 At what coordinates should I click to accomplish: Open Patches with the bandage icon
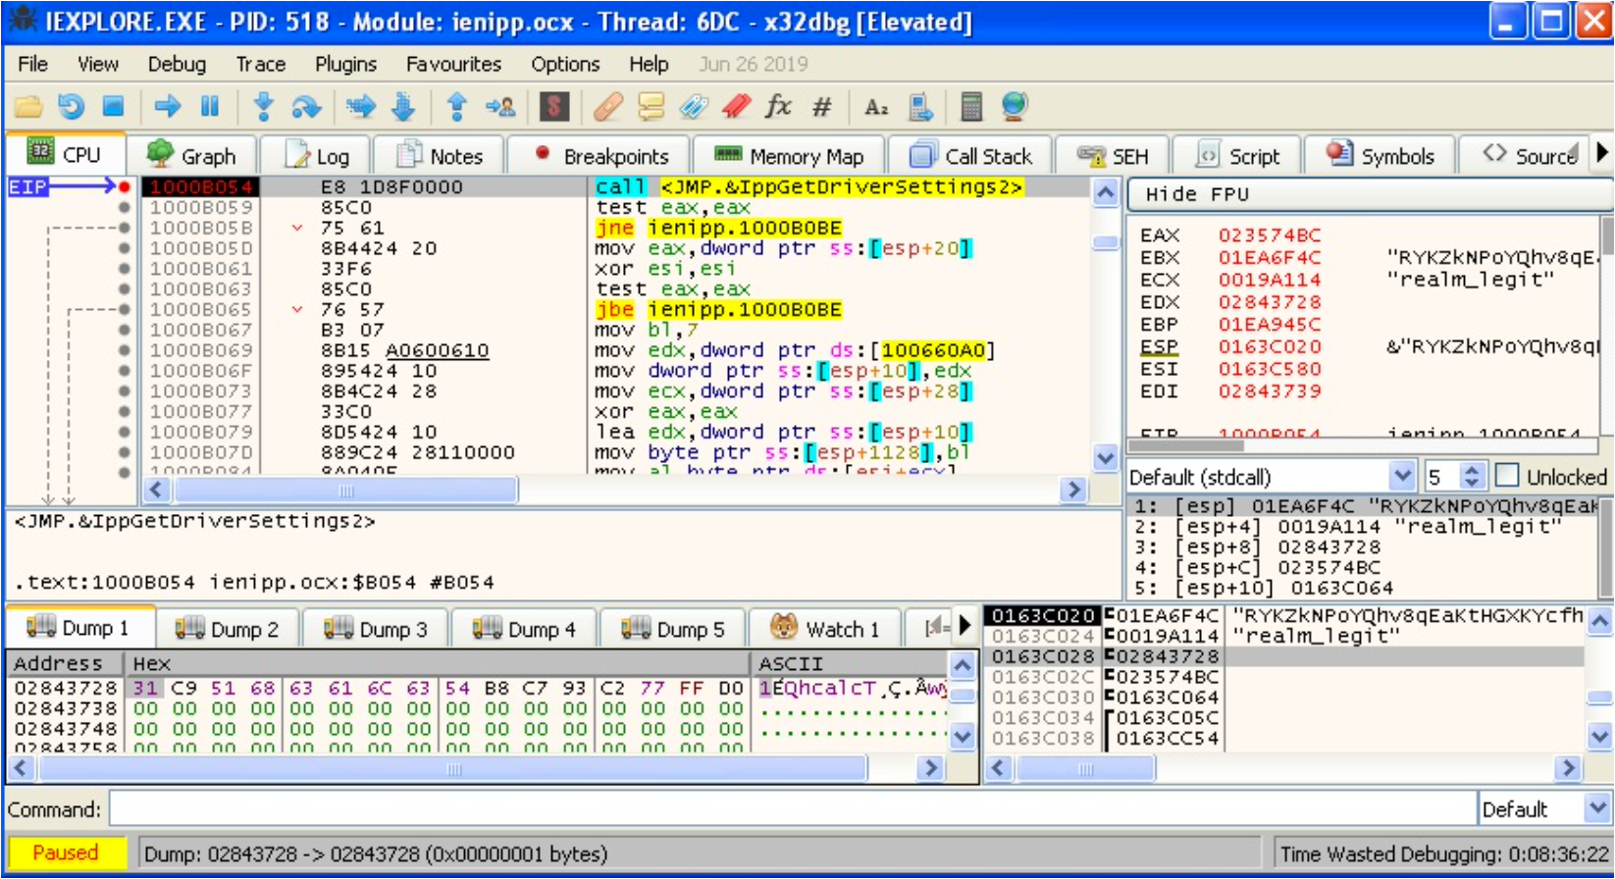pyautogui.click(x=608, y=106)
